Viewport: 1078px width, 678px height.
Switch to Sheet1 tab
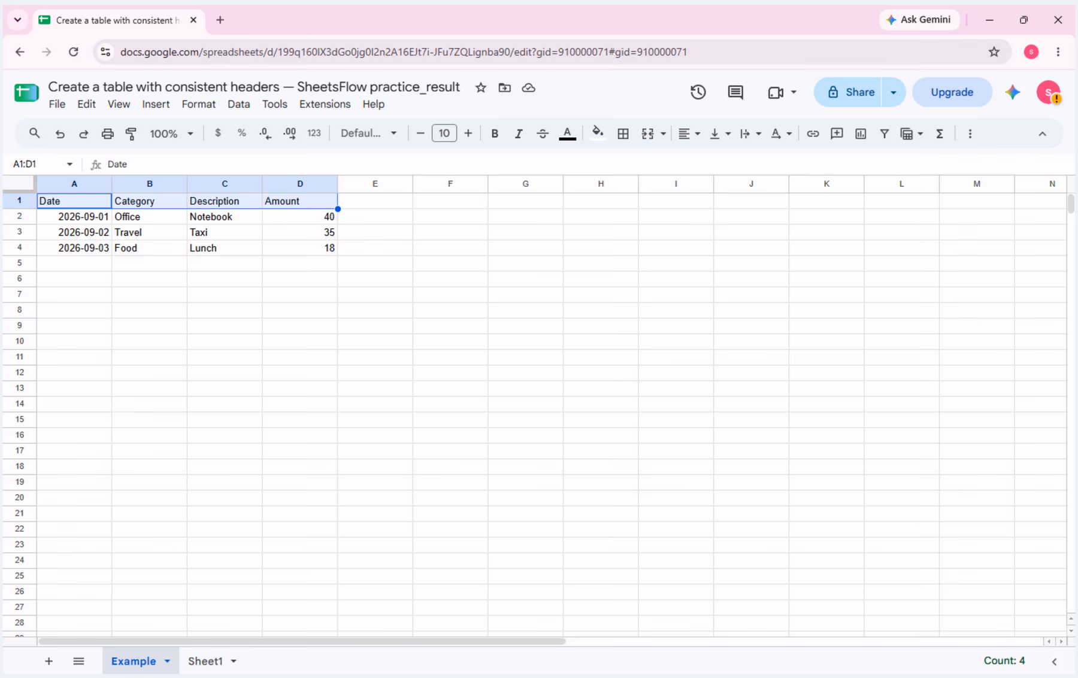pyautogui.click(x=205, y=661)
